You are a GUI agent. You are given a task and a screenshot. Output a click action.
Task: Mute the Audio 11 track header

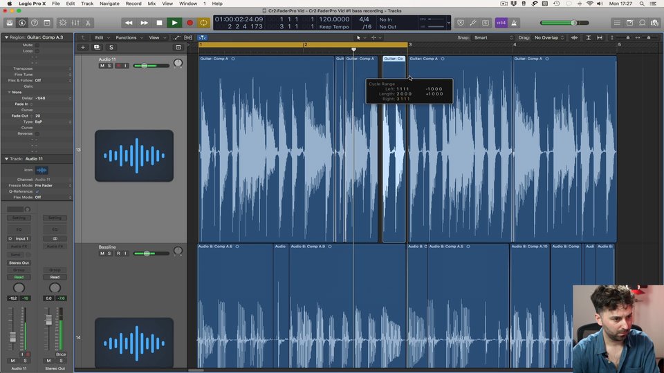coord(102,66)
